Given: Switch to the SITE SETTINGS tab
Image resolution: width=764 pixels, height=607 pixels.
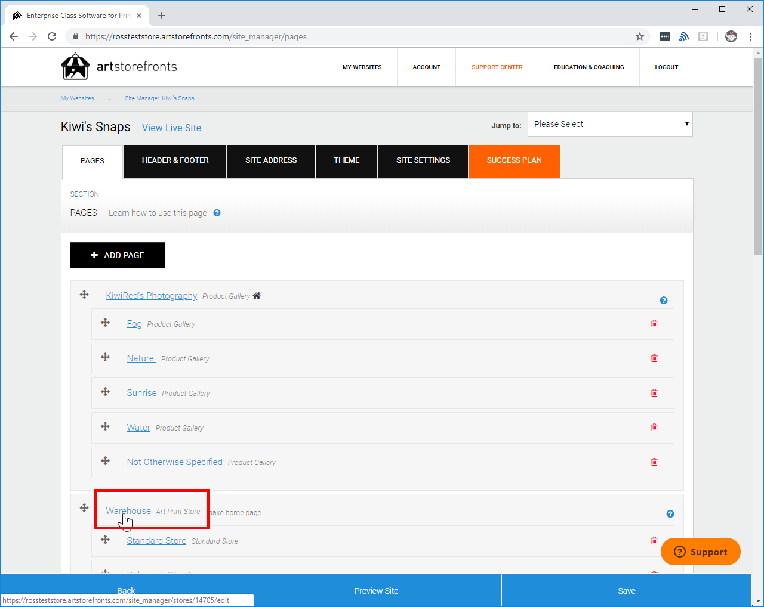Looking at the screenshot, I should (x=423, y=161).
